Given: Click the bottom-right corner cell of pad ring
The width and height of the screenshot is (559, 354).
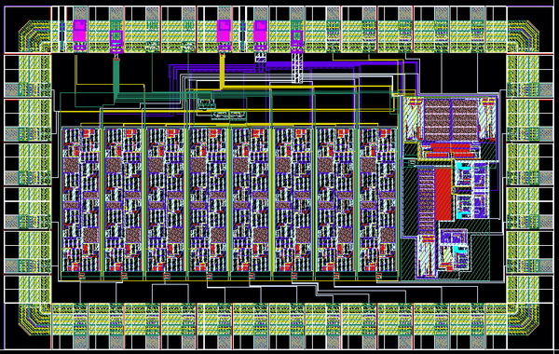Looking at the screenshot, I should 524,320.
